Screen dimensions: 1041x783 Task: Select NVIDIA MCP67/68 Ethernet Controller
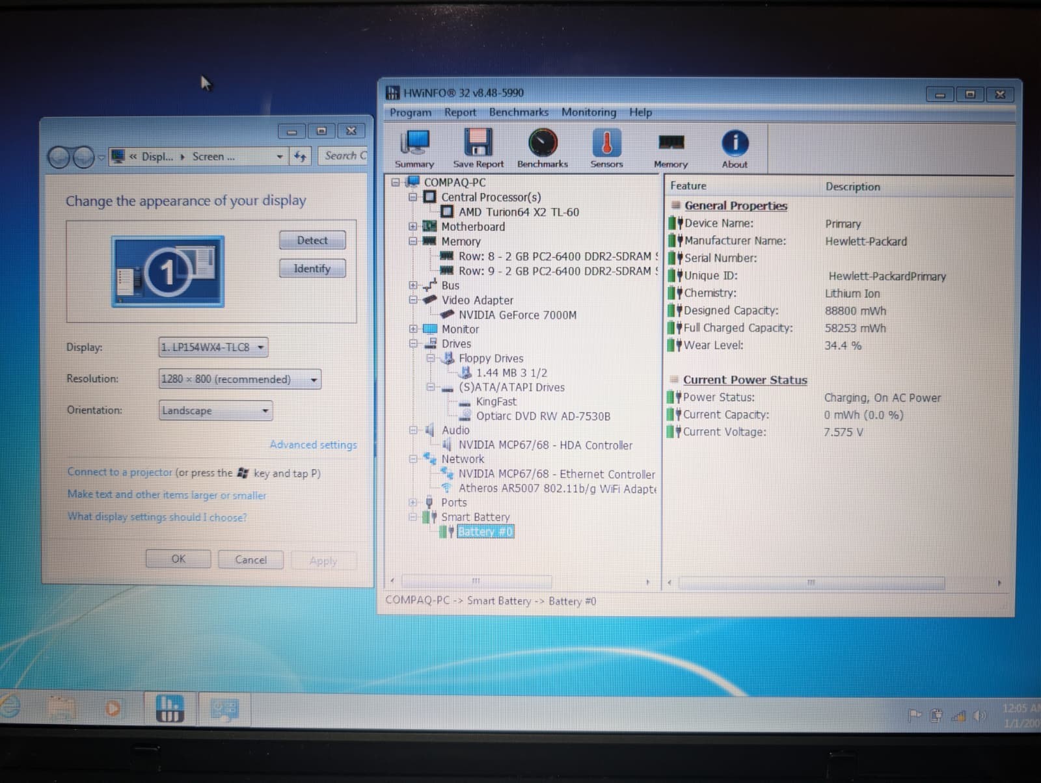[x=556, y=474]
